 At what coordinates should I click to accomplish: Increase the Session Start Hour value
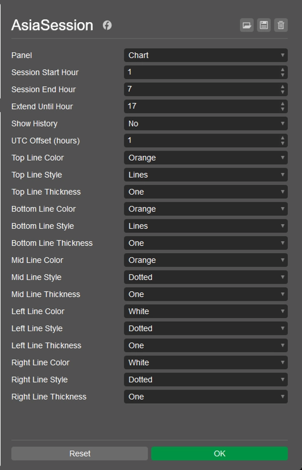point(283,70)
